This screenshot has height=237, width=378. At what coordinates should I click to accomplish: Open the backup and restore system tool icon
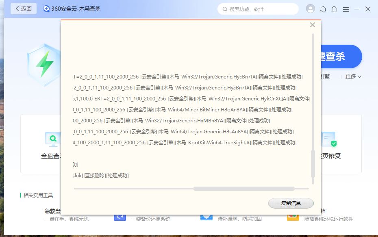click(x=120, y=217)
